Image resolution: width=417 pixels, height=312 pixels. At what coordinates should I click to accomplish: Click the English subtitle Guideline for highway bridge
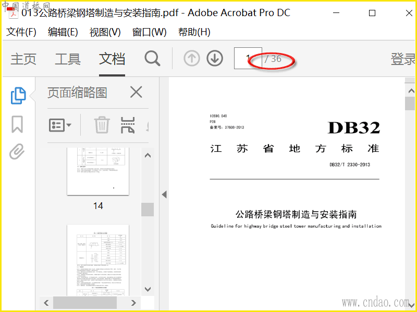coord(296,226)
